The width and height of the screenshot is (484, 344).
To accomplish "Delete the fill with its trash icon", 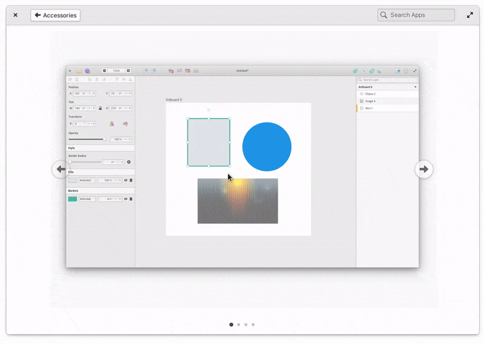I will tap(131, 180).
